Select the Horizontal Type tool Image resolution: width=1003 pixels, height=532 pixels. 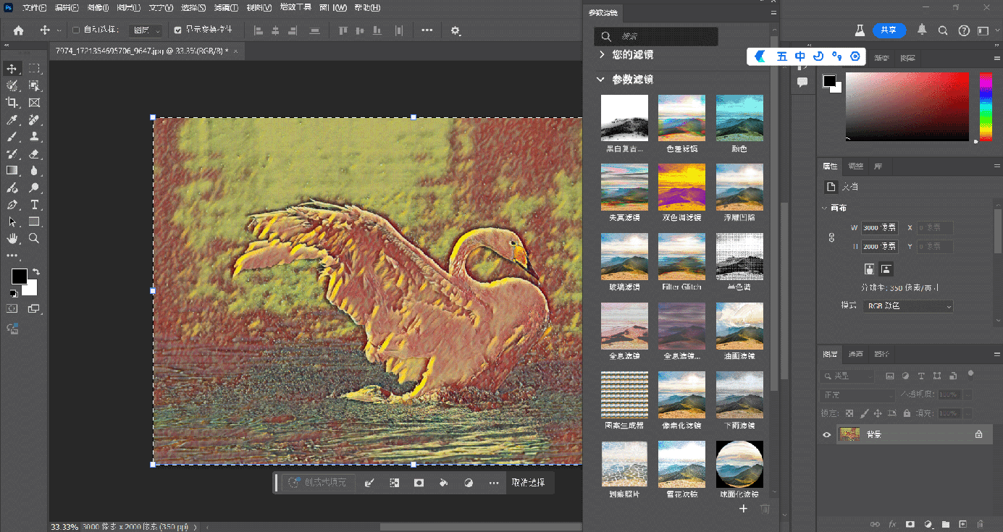coord(34,204)
